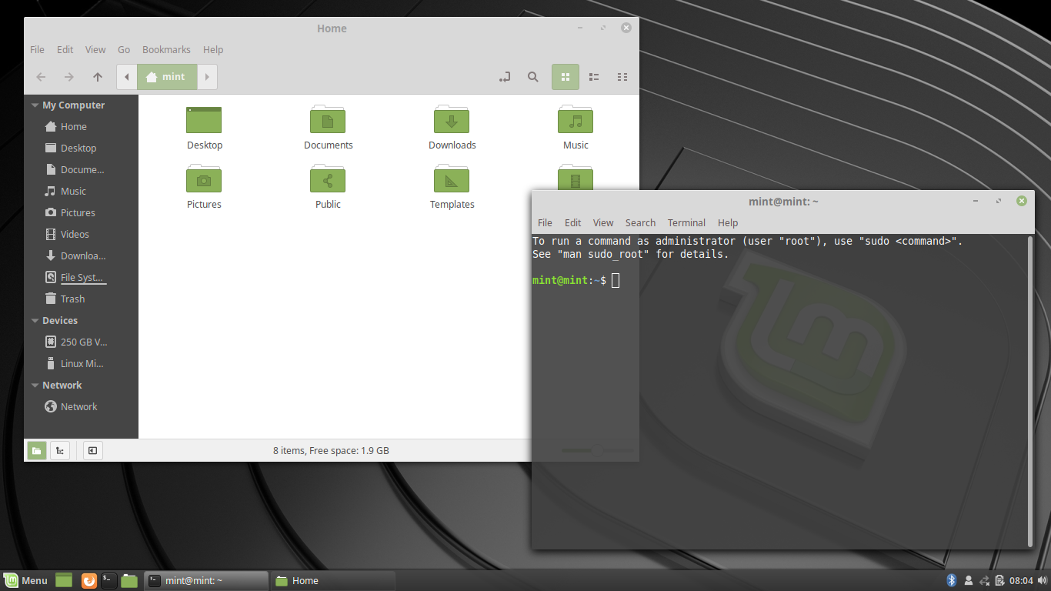Navigate up using the parent directory arrow
Viewport: 1051px width, 591px height.
96,77
